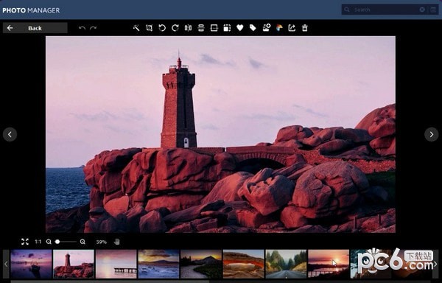
Task: Add photo to favorites with heart
Action: 240,27
